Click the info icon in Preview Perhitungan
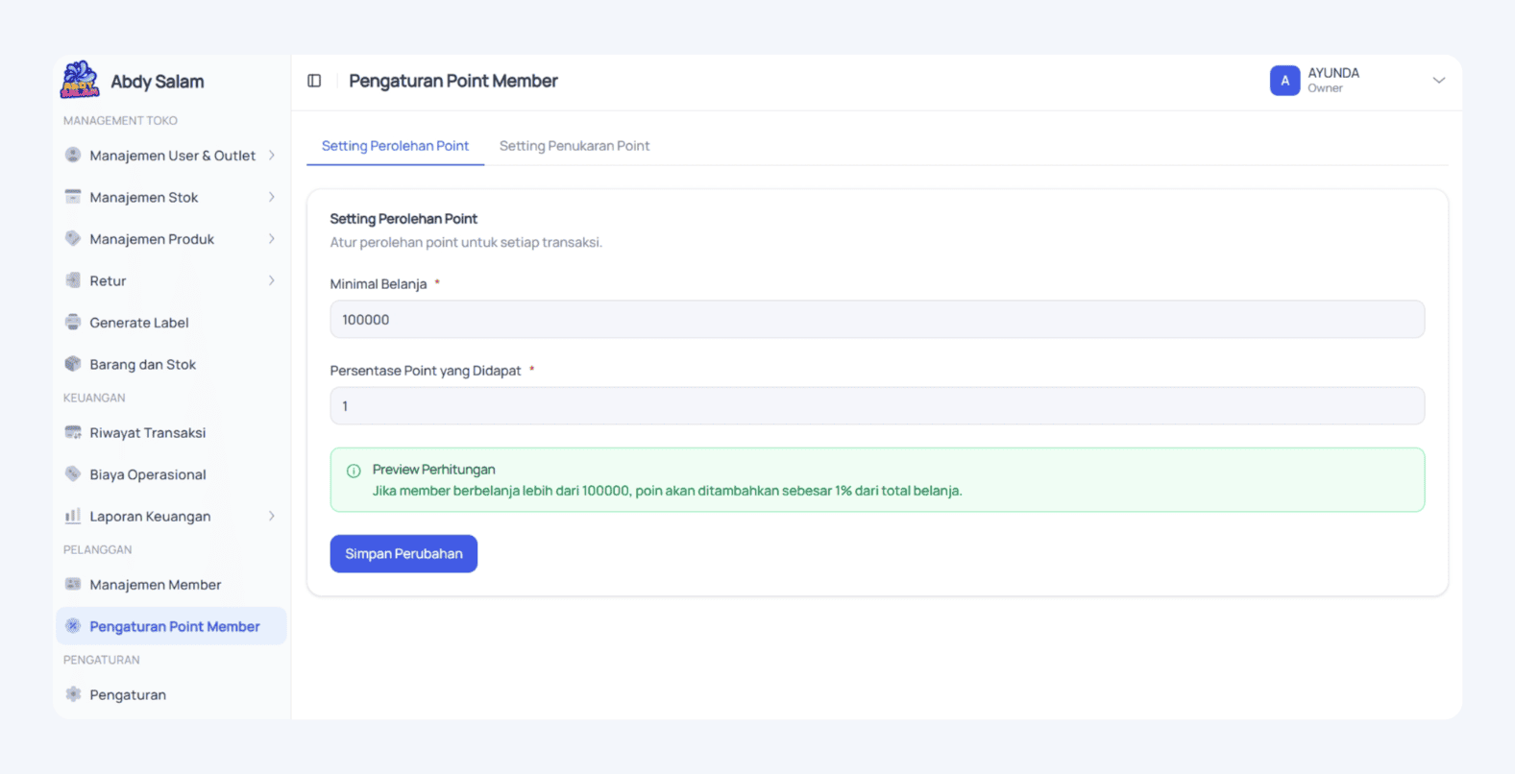 point(354,471)
